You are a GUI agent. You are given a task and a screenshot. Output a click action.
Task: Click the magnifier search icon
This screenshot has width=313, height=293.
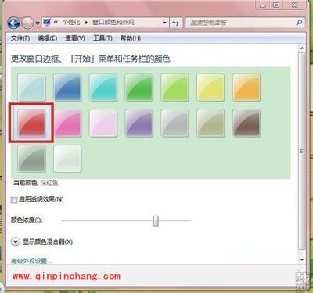pos(300,23)
